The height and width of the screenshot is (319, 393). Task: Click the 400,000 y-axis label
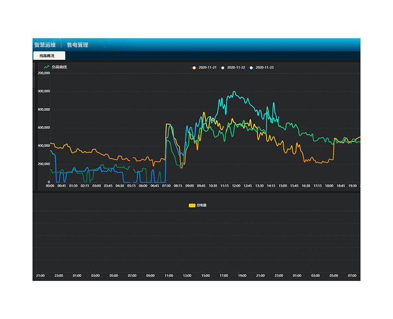43,146
